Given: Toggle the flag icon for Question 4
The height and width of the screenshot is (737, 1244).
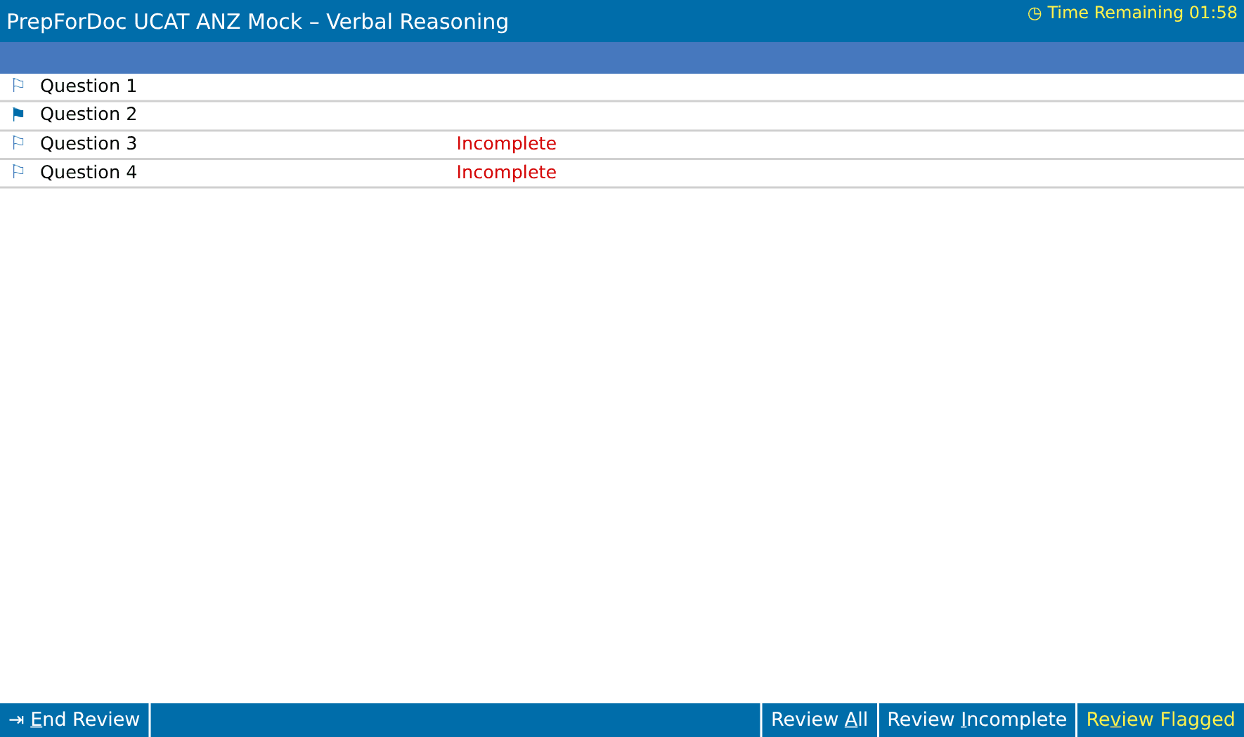Looking at the screenshot, I should click(x=18, y=172).
